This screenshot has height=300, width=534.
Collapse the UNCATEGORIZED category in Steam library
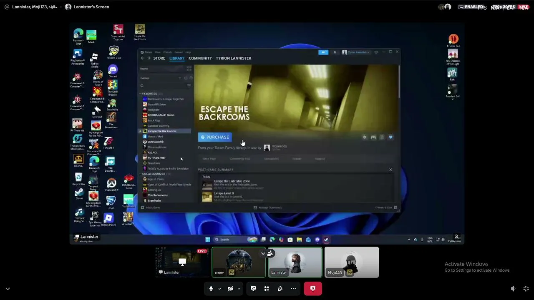point(140,174)
